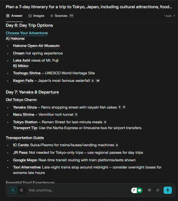Click the microphone voice input button
178x201 pixels.
(168, 190)
